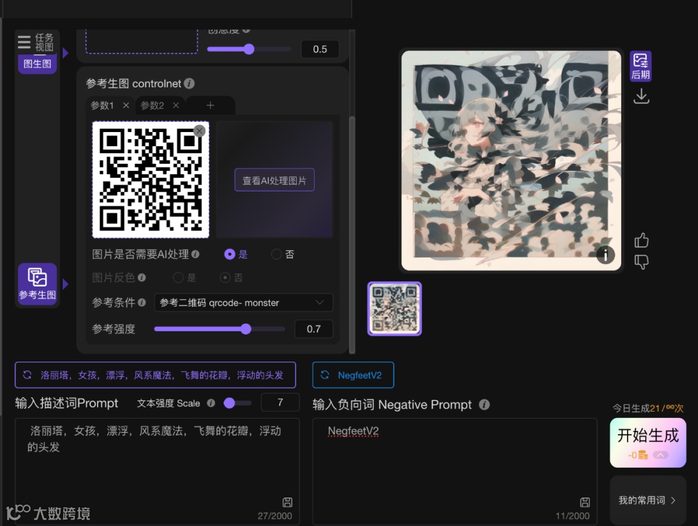Select 否 for 图片是否需要AI处理
698x526 pixels.
pyautogui.click(x=277, y=254)
